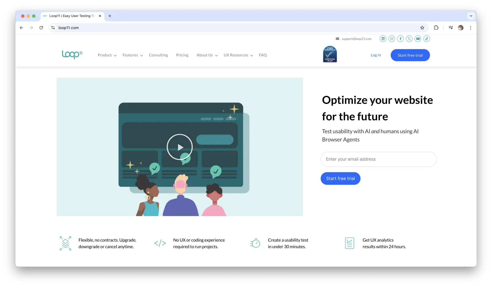The width and height of the screenshot is (492, 287).
Task: Click the Log in link
Action: coord(376,55)
